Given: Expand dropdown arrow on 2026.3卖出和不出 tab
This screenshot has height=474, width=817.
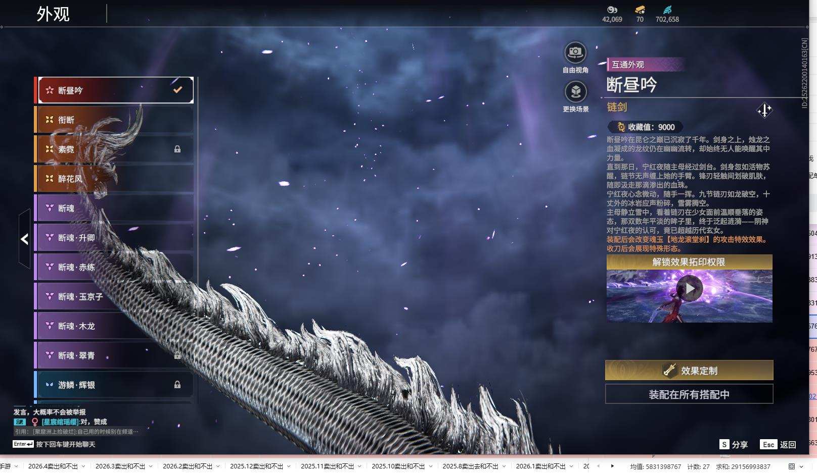Looking at the screenshot, I should tap(151, 466).
